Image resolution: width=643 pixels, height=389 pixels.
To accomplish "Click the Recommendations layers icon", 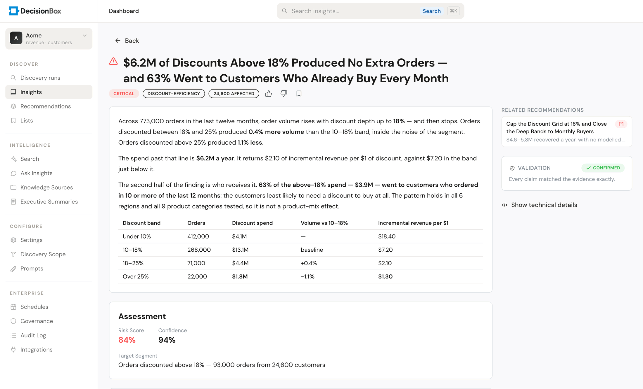I will coord(13,106).
